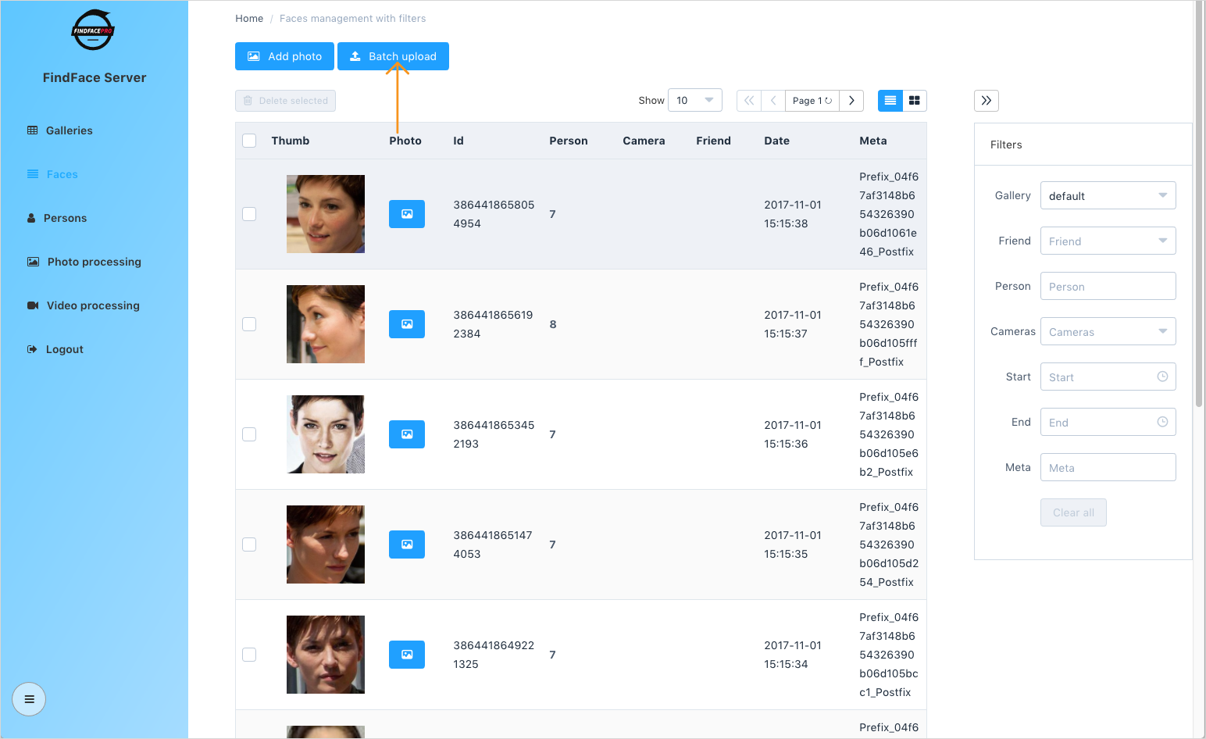Go to the first page
The image size is (1206, 739).
pos(749,101)
